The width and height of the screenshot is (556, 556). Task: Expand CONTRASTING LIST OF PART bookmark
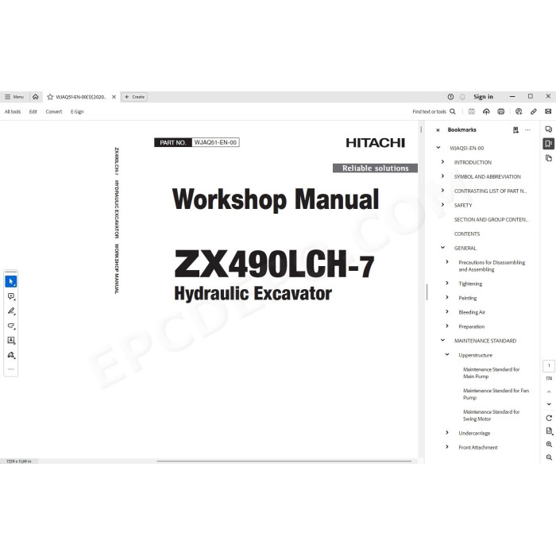[x=442, y=191]
